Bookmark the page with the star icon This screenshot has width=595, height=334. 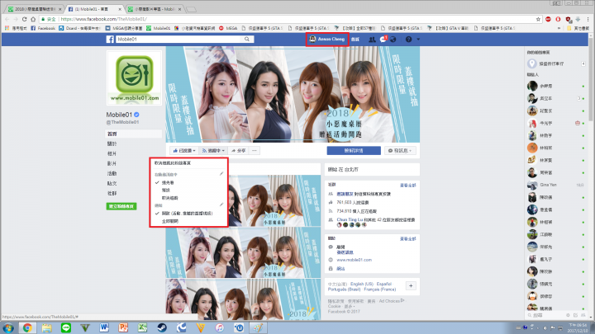pyautogui.click(x=538, y=19)
